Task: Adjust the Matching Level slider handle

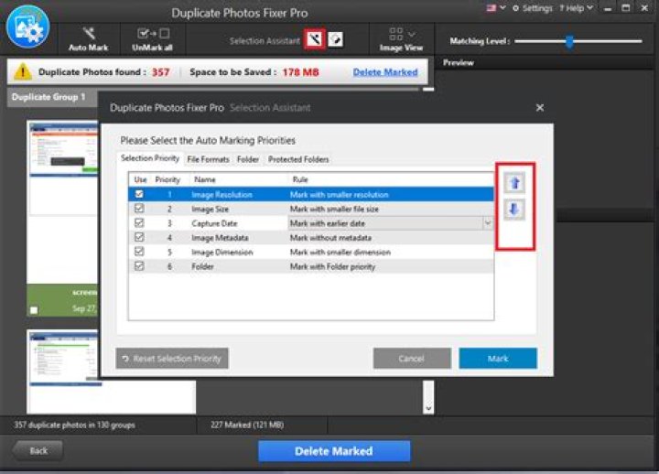Action: (x=569, y=41)
